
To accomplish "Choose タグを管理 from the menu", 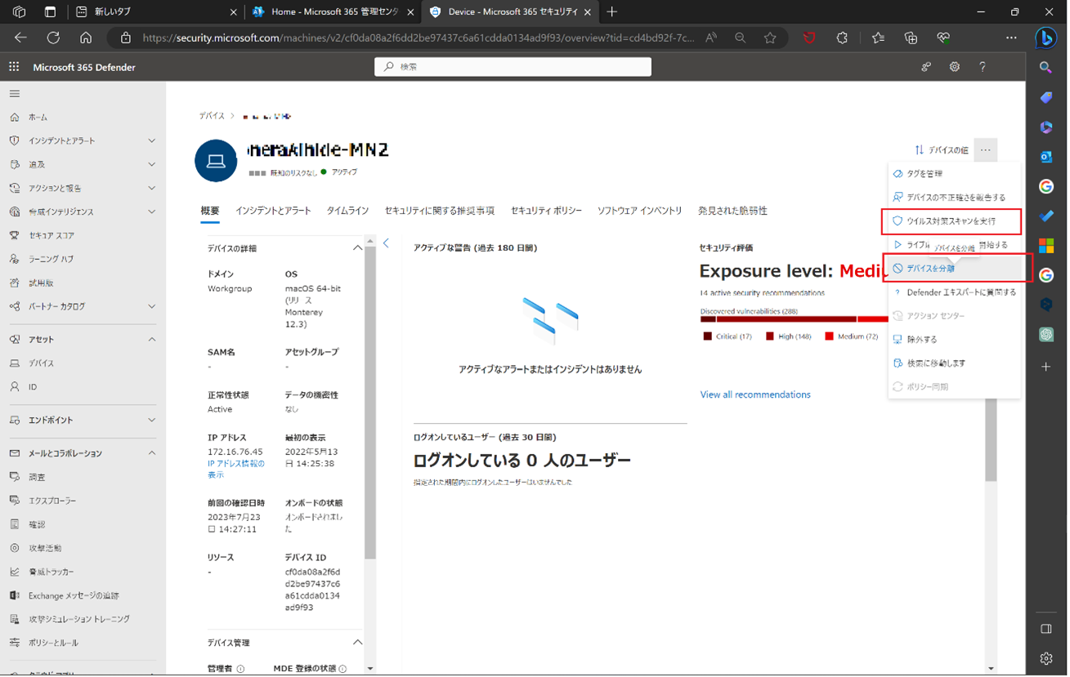I will [x=954, y=174].
